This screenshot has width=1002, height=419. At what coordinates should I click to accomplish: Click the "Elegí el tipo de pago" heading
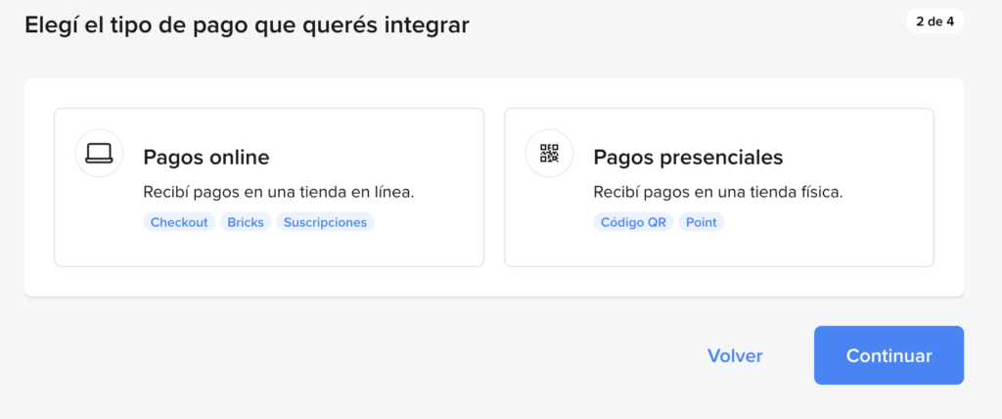click(x=247, y=25)
